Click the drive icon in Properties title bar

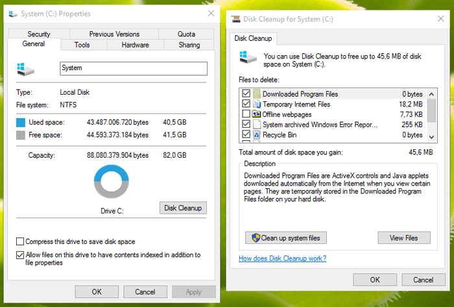[13, 14]
